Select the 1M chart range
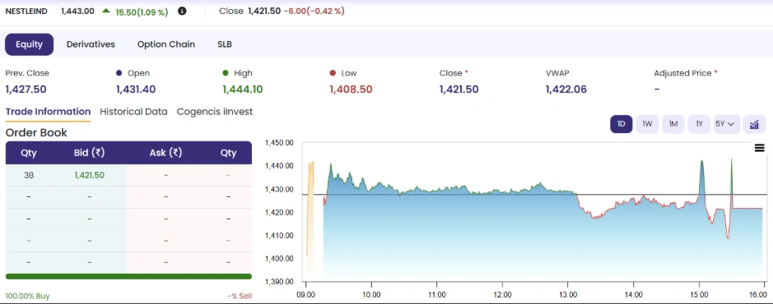Viewport: 773px width, 304px height. (x=673, y=124)
